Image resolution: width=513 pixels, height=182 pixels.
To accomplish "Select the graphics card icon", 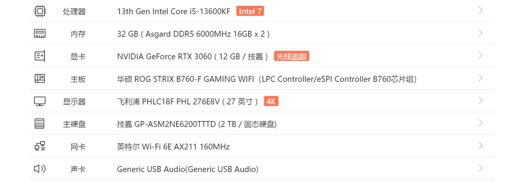I will click(x=40, y=56).
